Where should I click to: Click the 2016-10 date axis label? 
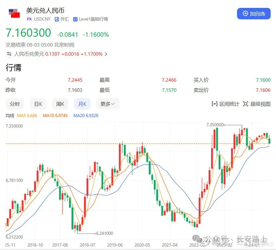click(x=35, y=245)
